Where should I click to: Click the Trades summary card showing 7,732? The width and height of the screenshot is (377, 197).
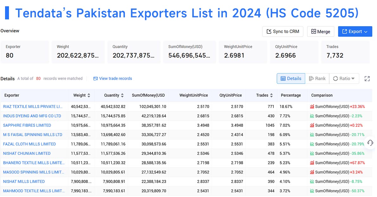(345, 52)
